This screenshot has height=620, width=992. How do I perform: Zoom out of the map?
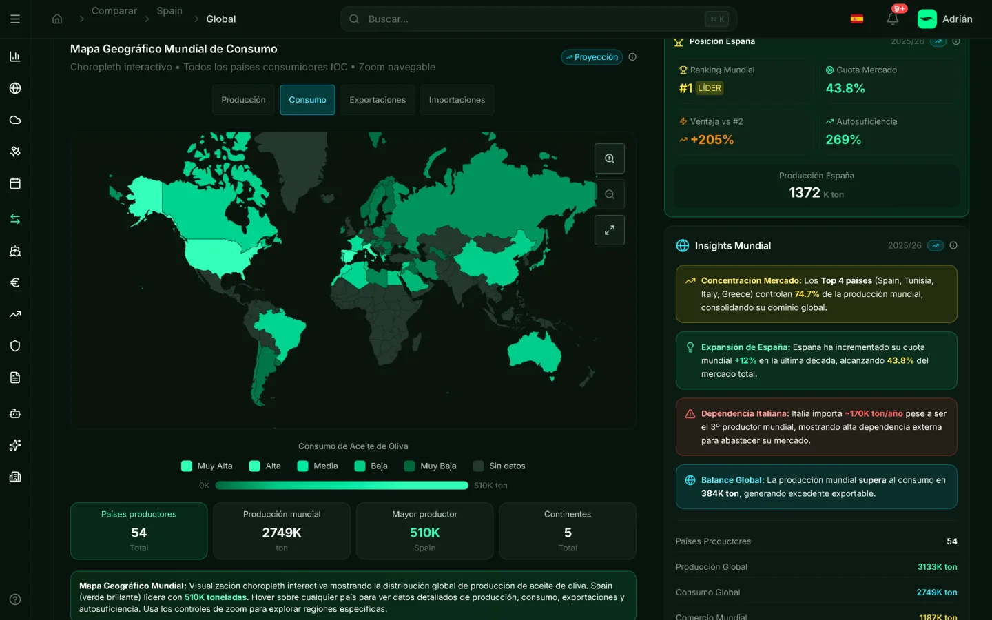tap(610, 194)
